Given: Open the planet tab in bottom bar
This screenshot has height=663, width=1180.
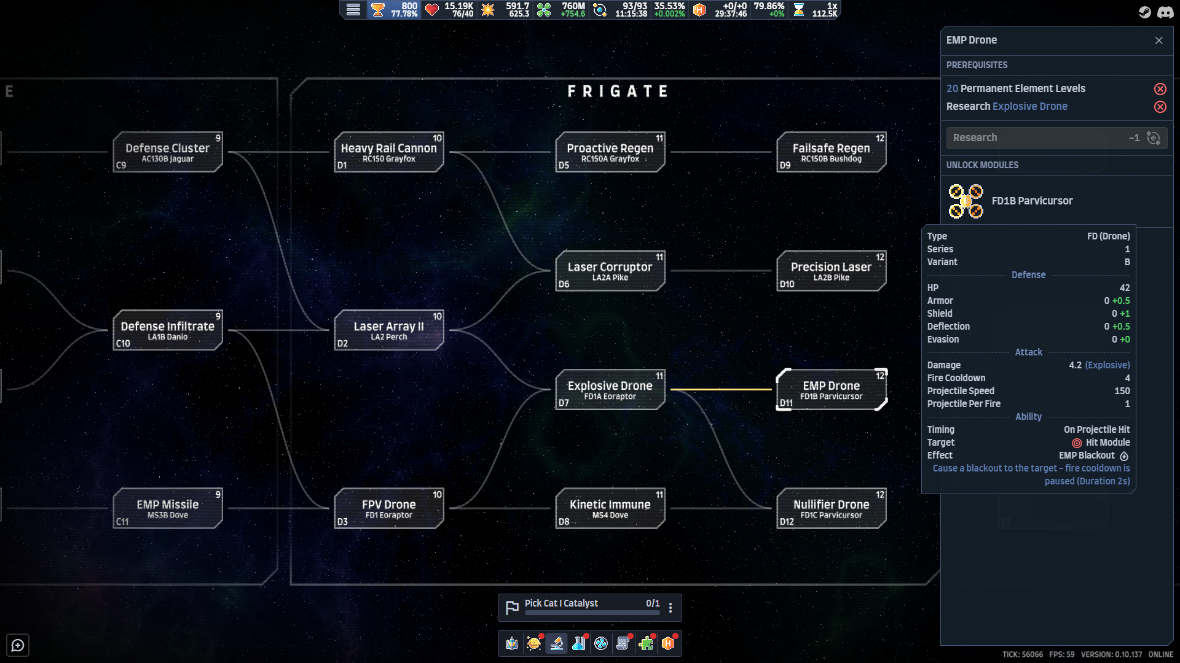Looking at the screenshot, I should (533, 643).
